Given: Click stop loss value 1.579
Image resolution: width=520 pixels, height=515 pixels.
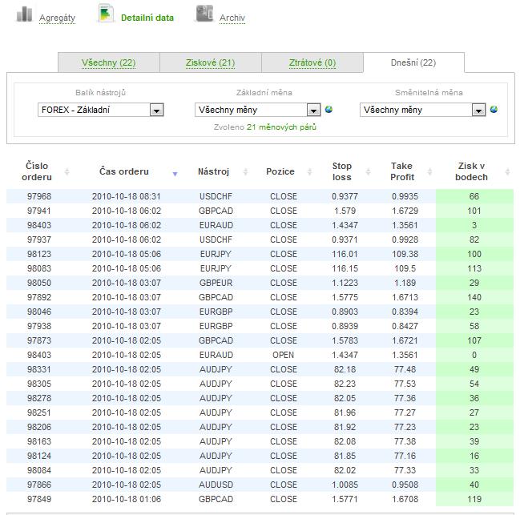Looking at the screenshot, I should point(345,211).
